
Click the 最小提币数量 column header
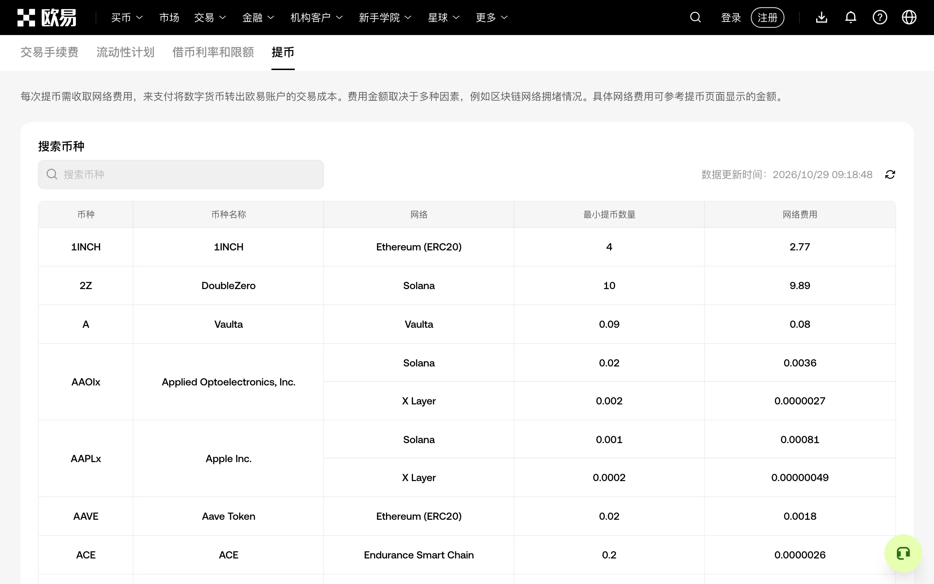[x=609, y=214]
